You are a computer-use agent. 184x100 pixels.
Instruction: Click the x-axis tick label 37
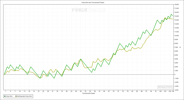click(x=62, y=92)
